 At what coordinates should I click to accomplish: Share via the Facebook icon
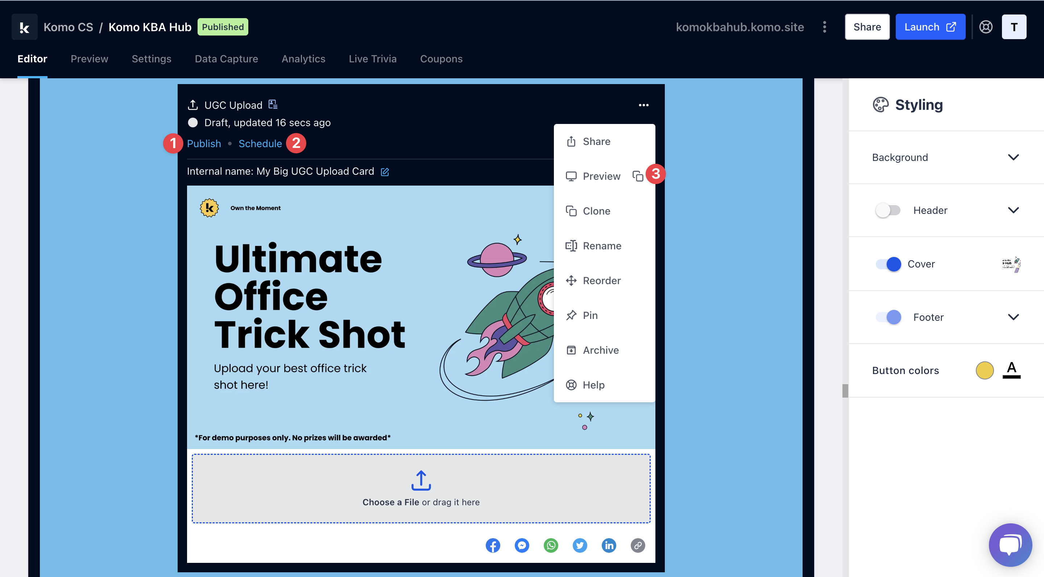(493, 545)
